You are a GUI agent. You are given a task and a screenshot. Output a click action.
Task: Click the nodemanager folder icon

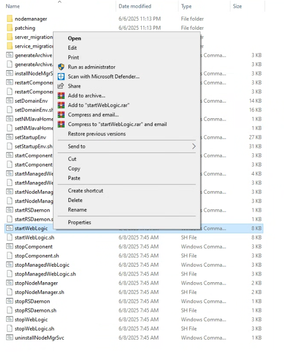pos(10,18)
